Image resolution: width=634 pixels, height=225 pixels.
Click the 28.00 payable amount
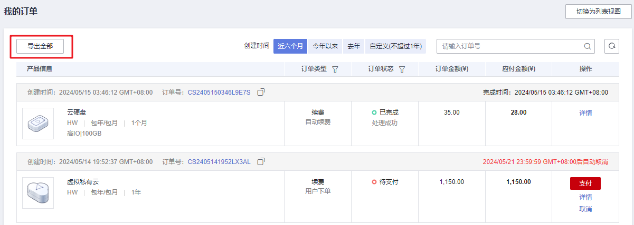tap(518, 112)
